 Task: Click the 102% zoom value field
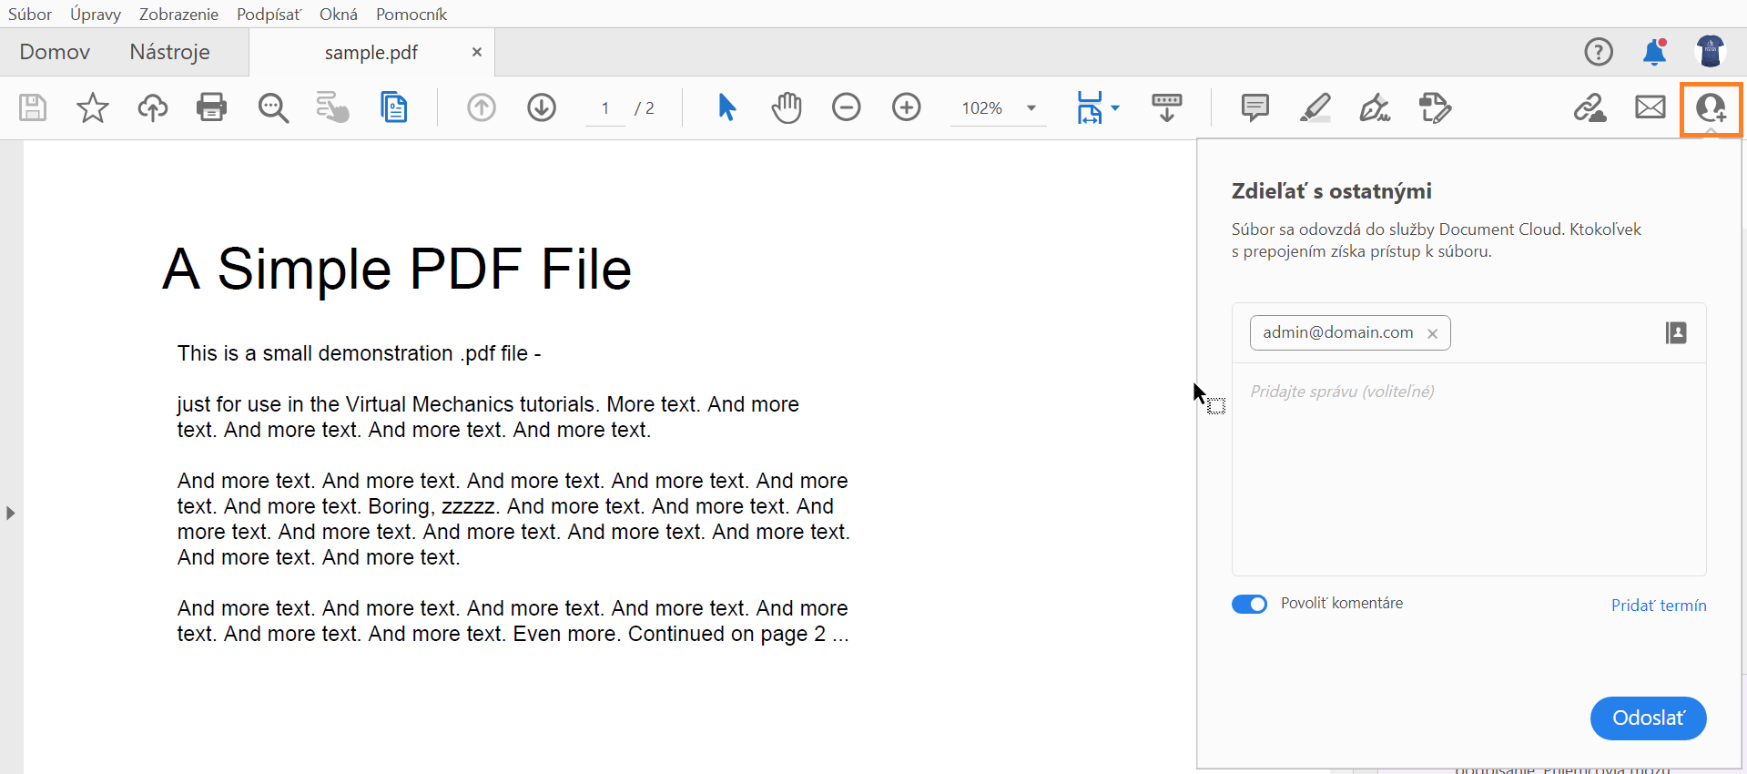coord(982,108)
